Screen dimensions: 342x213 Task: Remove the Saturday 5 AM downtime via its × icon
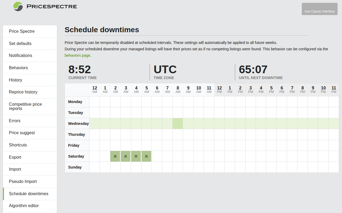click(x=146, y=156)
